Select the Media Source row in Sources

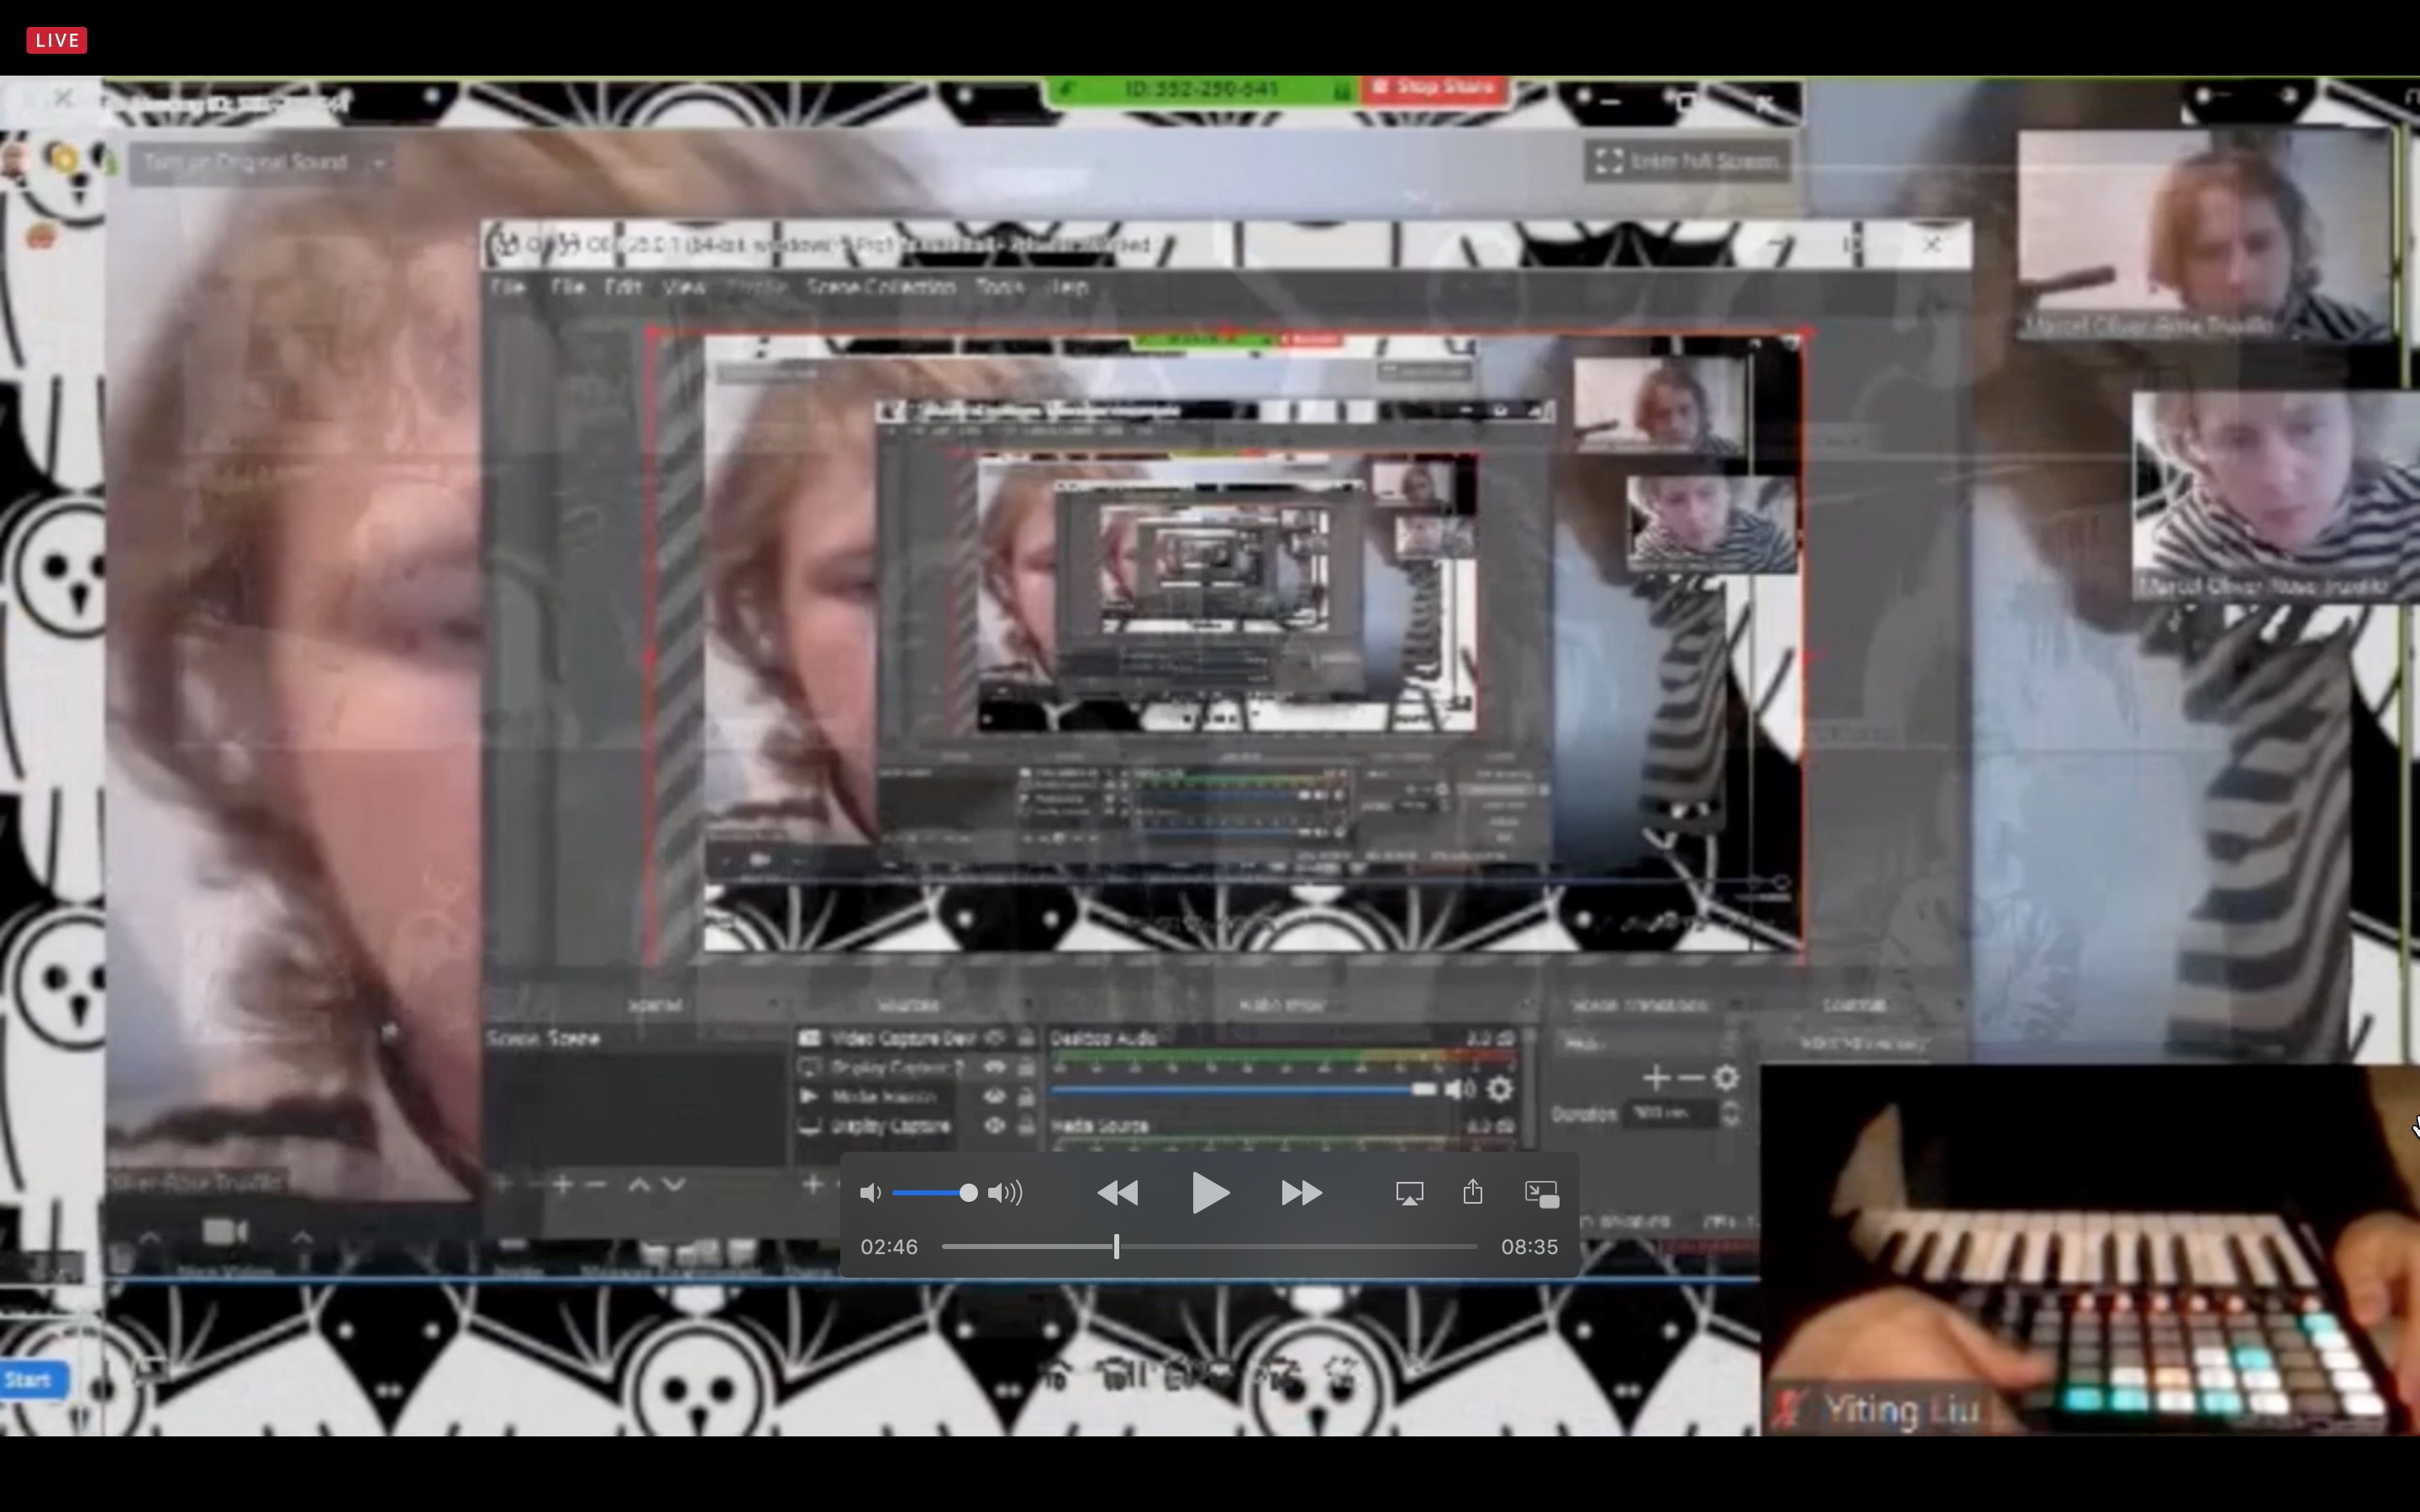point(917,1097)
